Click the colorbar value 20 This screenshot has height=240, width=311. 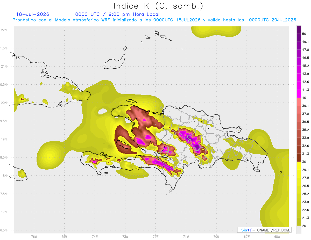coord(304,226)
